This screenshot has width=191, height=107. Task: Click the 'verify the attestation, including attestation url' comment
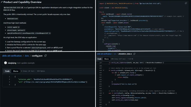tap(142, 91)
